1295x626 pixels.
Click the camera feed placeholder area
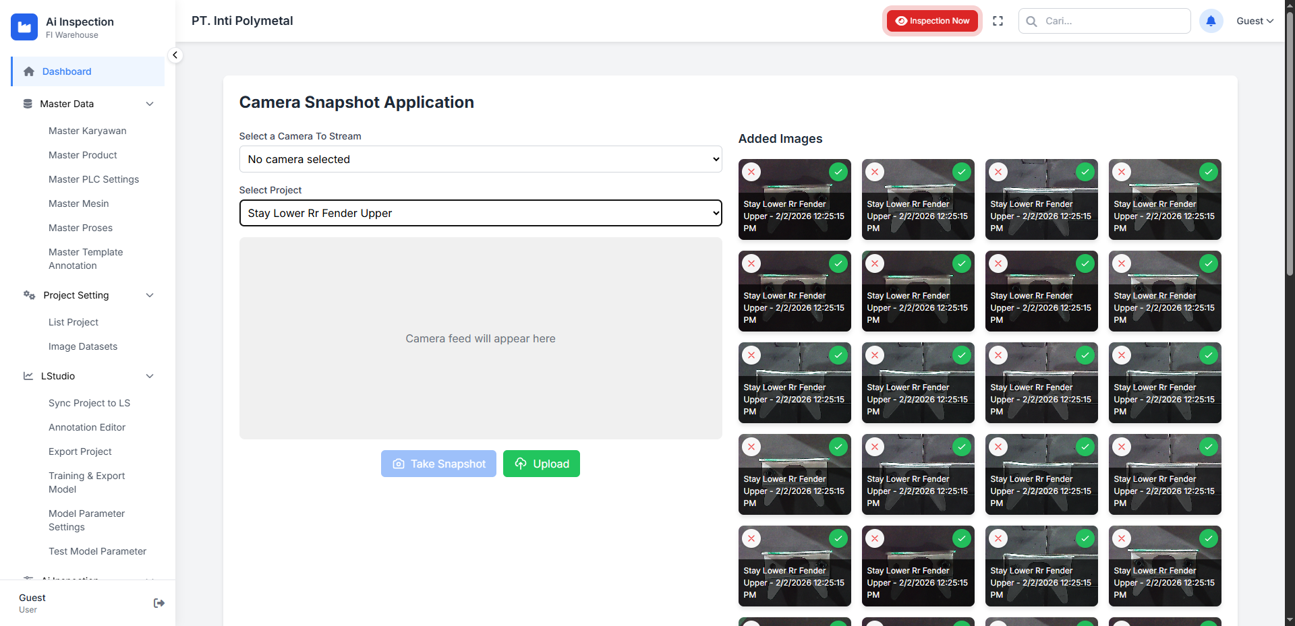480,338
